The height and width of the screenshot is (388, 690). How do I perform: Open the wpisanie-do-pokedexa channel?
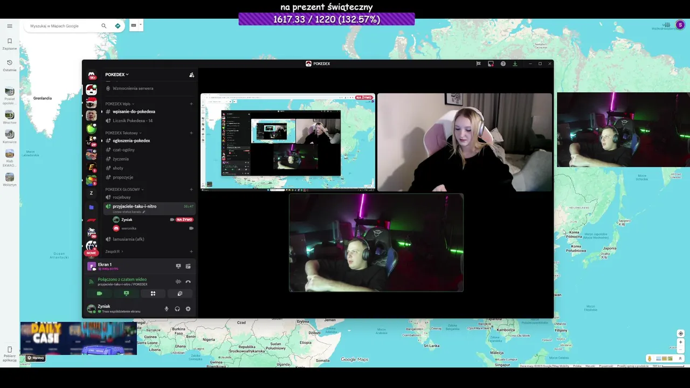149,112
